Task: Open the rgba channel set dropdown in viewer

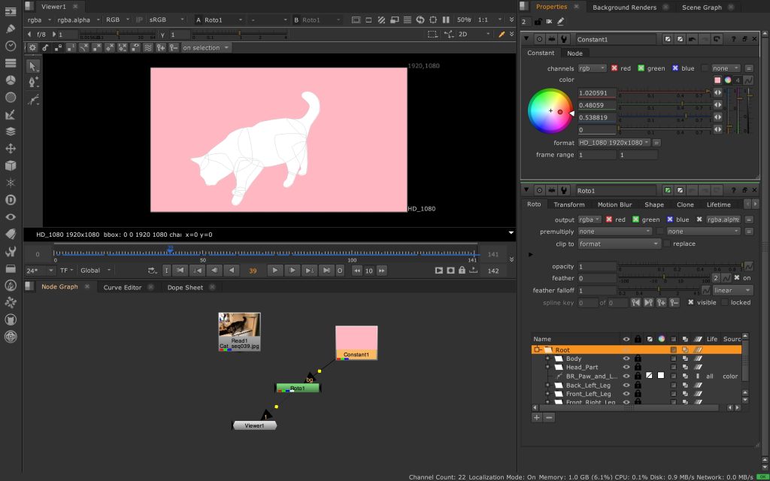Action: pos(39,20)
